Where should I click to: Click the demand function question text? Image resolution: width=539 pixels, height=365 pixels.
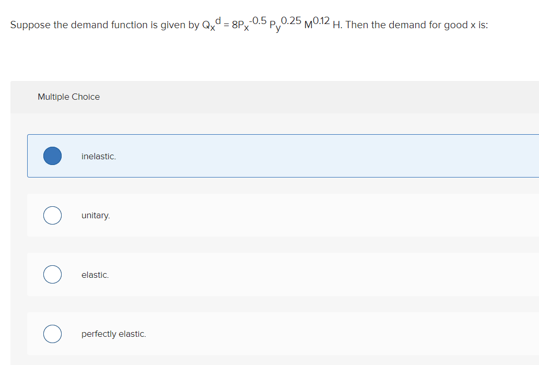(x=249, y=24)
